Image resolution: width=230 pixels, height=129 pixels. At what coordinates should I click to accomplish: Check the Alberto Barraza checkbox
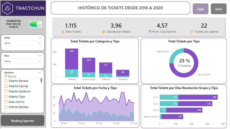click(x=6, y=81)
